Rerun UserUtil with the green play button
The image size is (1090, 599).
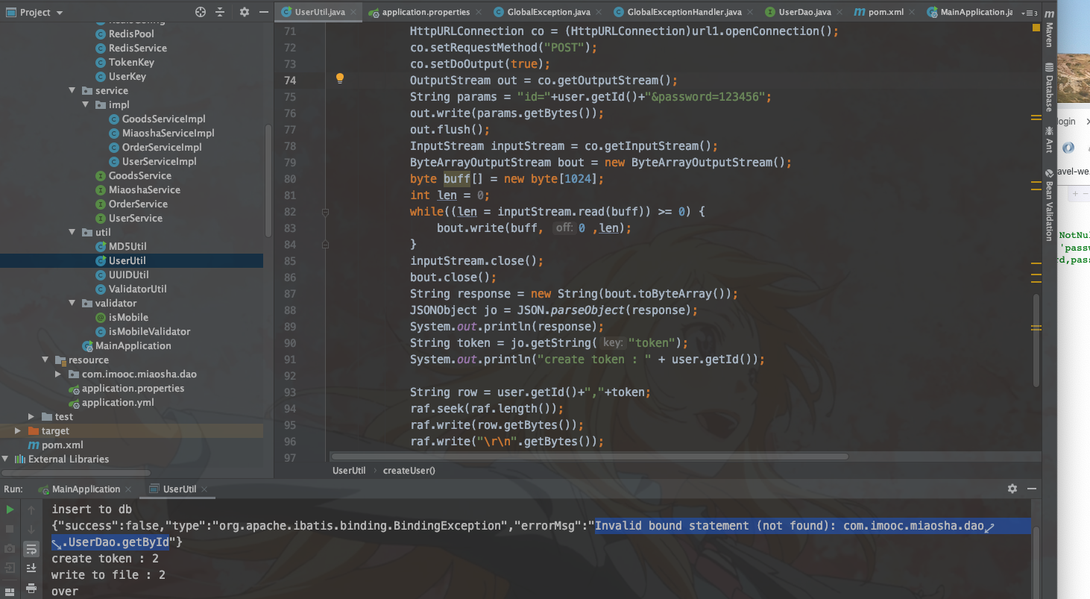click(10, 509)
